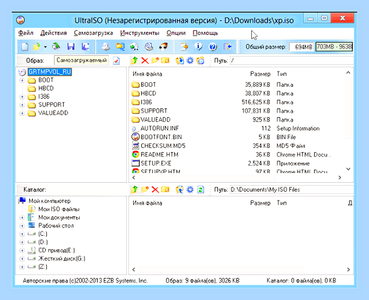Rename item via Каталог pane toolbar icon
The image size is (369, 300).
[165, 189]
